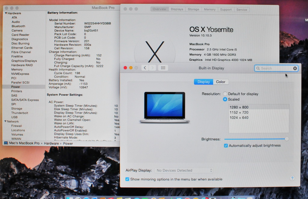
Task: Adjust the Brightness slider
Action: [287, 139]
